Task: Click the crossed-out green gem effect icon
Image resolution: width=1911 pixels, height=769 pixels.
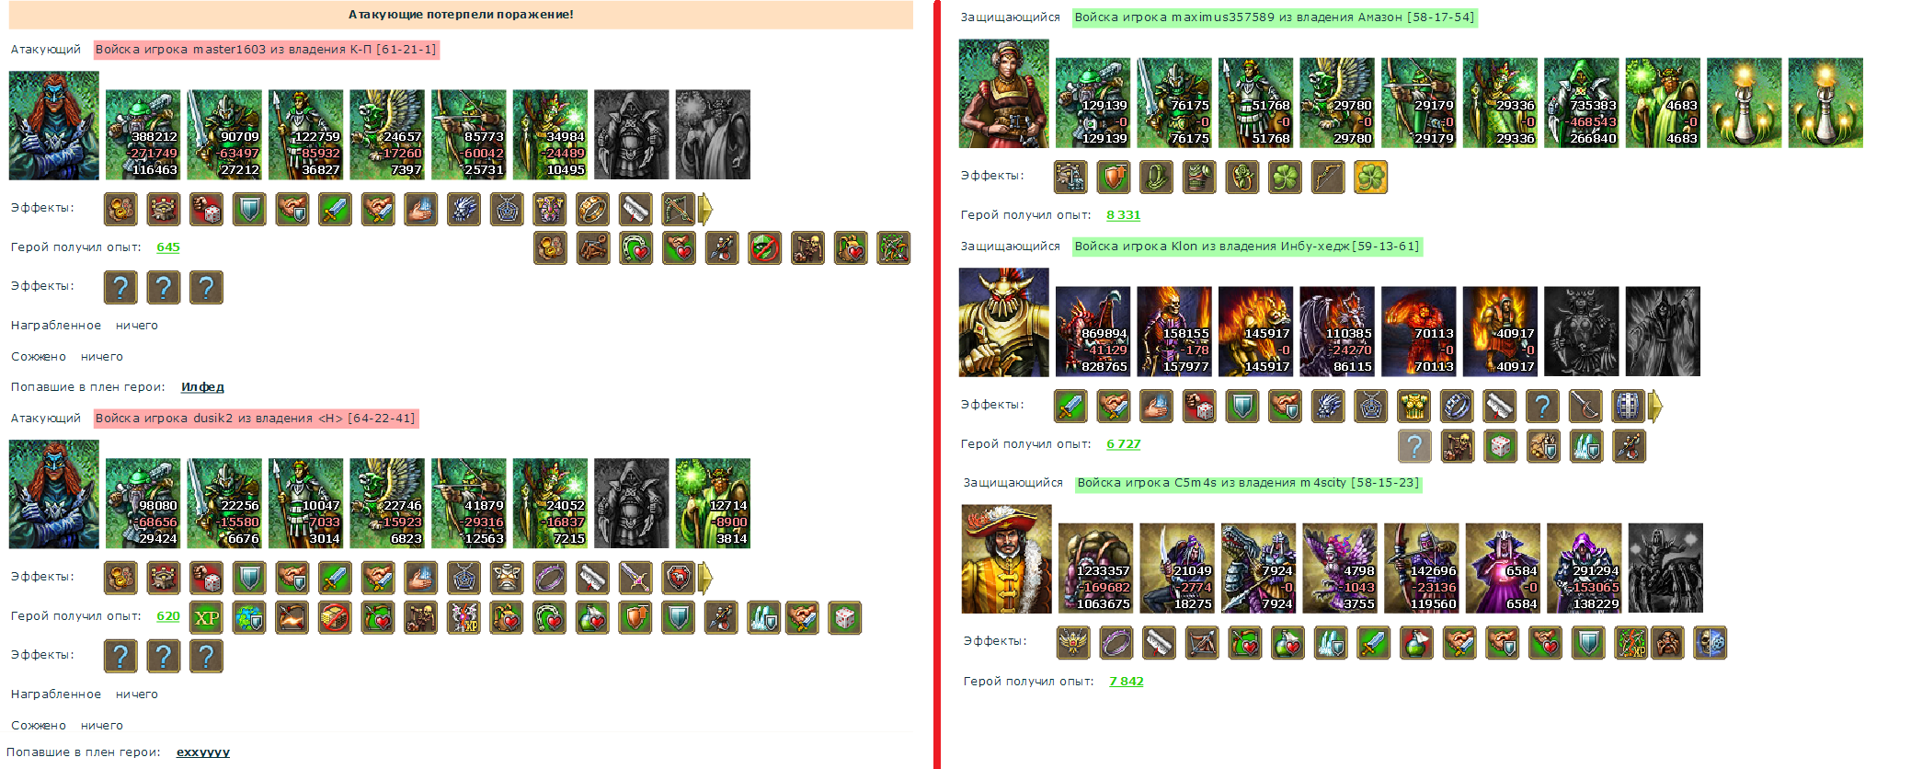Action: [764, 247]
